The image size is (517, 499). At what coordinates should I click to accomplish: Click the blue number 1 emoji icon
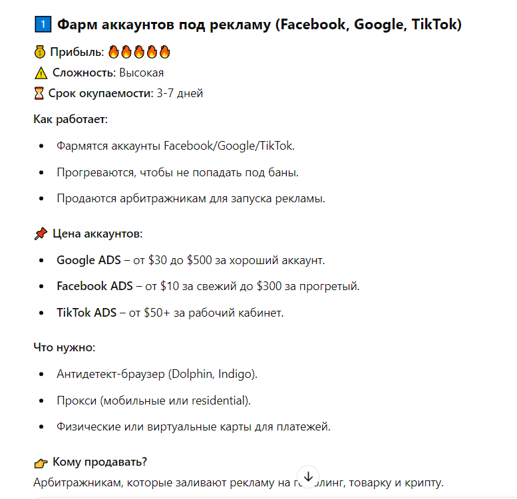point(43,25)
